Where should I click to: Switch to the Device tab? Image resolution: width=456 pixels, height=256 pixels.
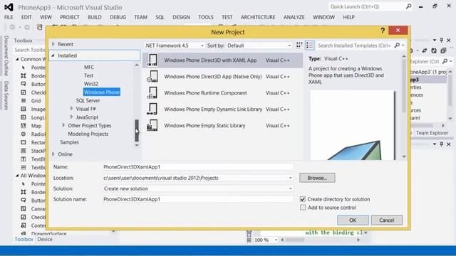pyautogui.click(x=45, y=239)
